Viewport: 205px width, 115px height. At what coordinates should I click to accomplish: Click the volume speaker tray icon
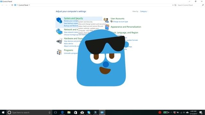184,112
